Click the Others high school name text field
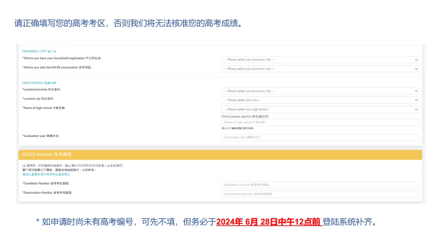The height and width of the screenshot is (248, 442). coord(320,122)
